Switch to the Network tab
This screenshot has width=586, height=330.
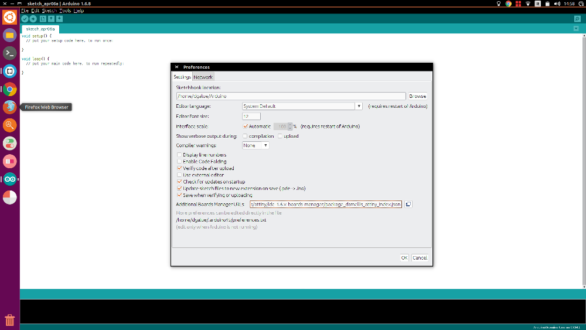coord(203,77)
